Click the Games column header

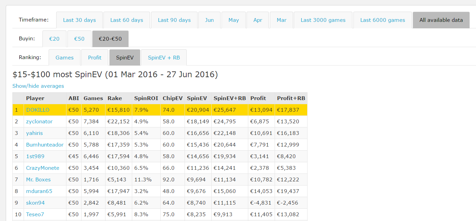pos(93,98)
